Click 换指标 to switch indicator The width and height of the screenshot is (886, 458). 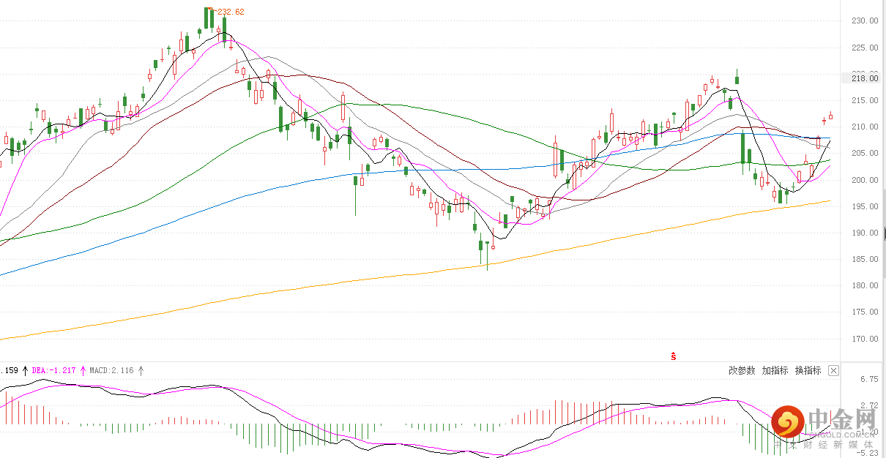point(808,371)
